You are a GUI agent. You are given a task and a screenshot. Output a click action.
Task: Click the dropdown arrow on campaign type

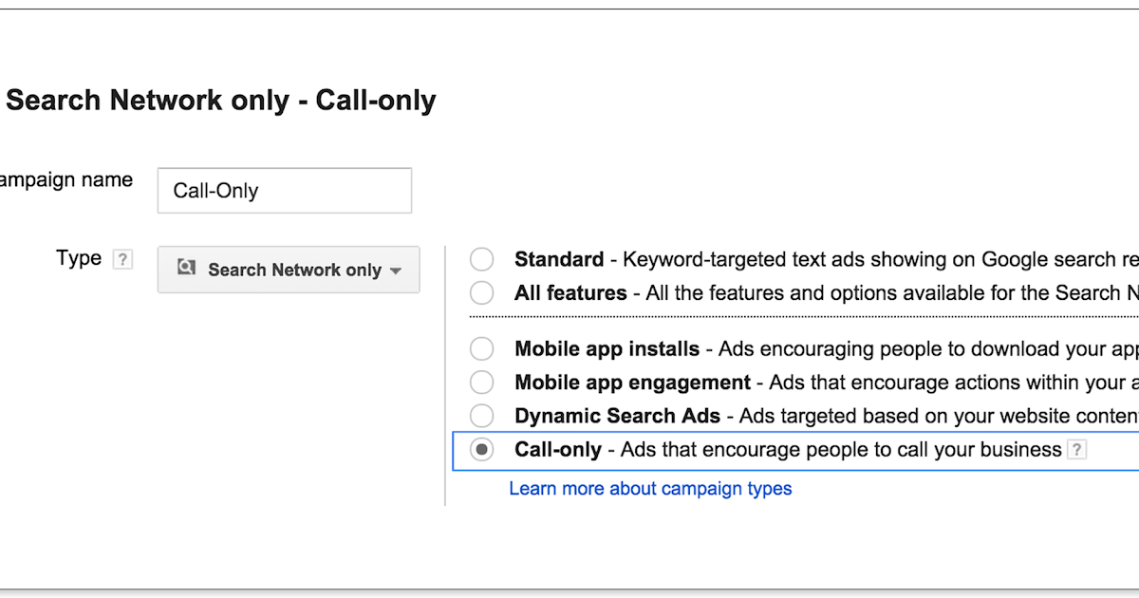coord(396,271)
